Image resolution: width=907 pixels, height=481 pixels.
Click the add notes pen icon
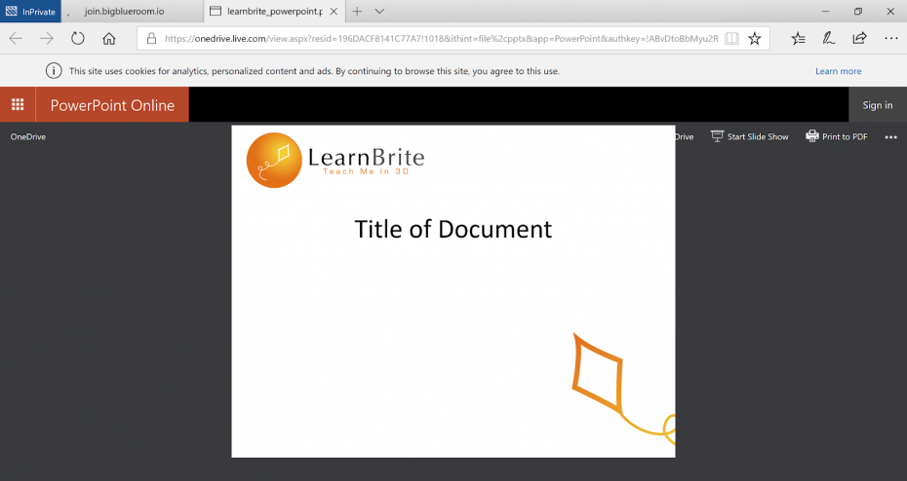click(828, 39)
